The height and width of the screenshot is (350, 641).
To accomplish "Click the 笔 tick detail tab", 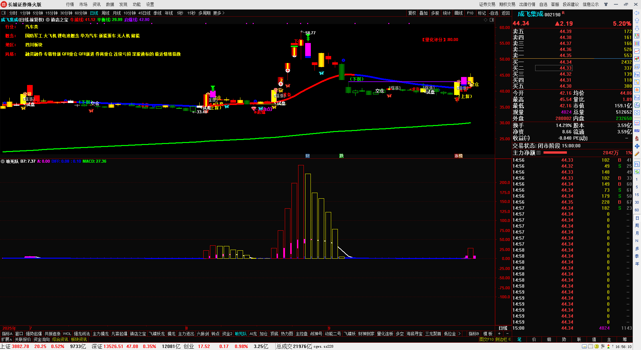I will [x=519, y=339].
